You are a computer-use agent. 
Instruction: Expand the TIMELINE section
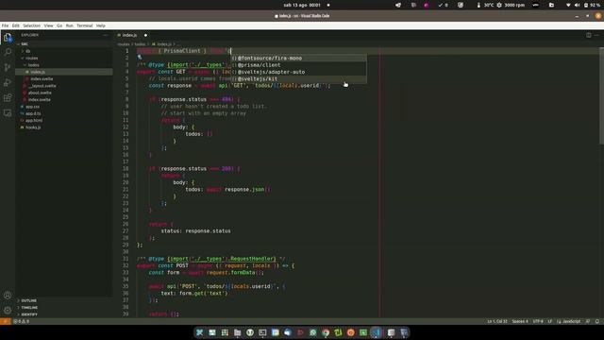(x=63, y=308)
